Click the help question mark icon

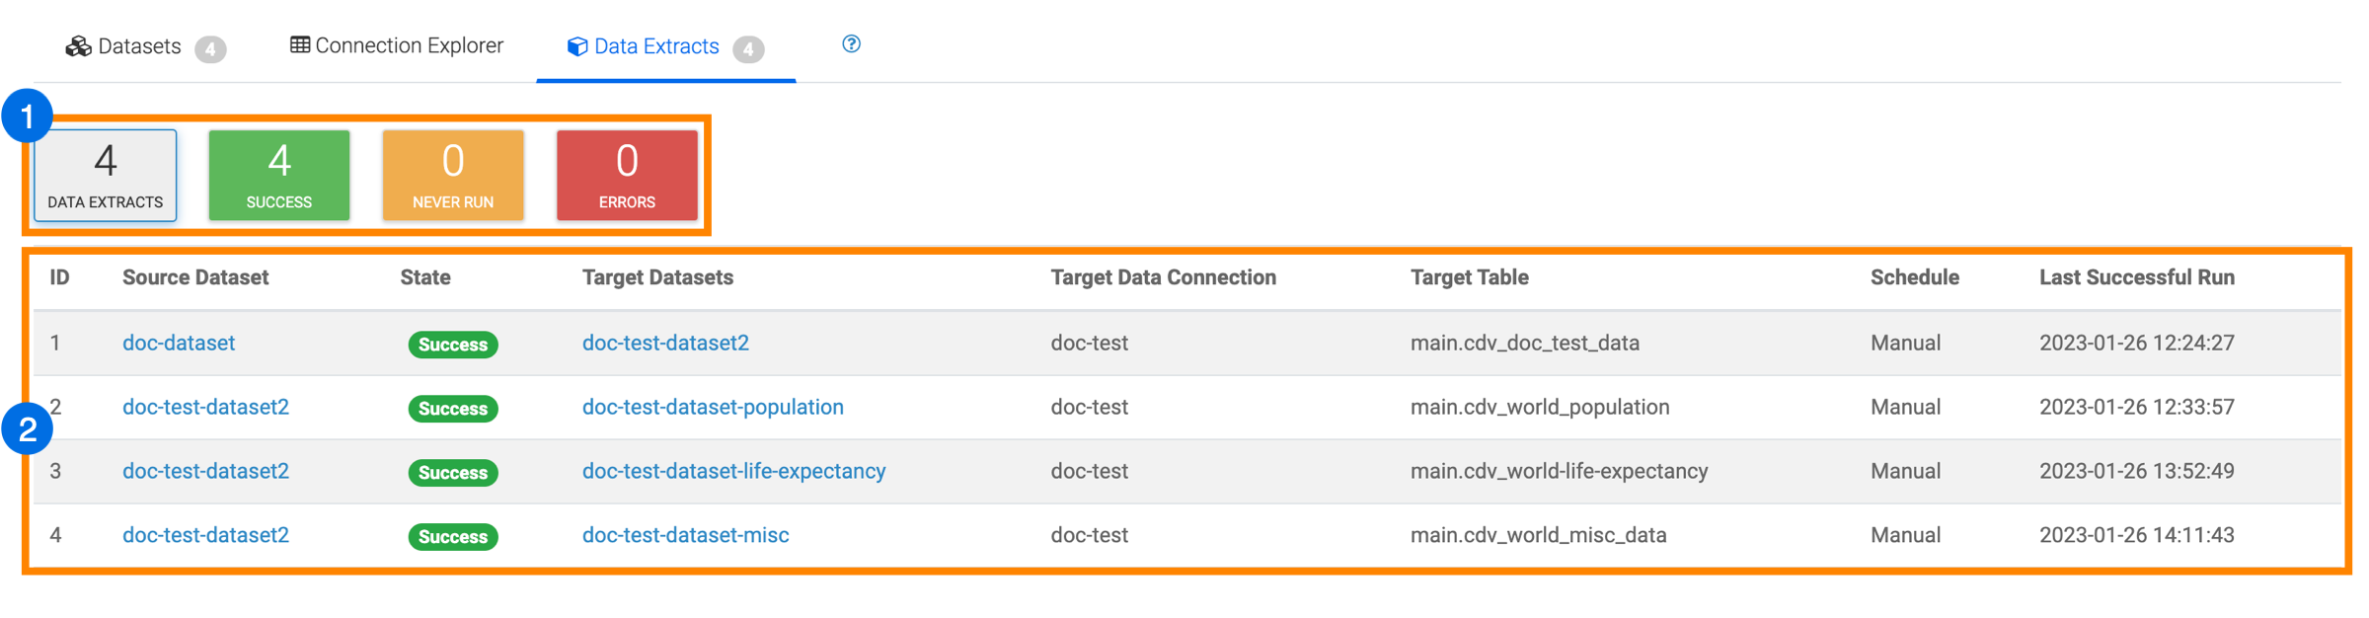[851, 44]
